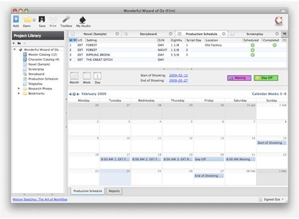
Task: Click the lifebuoy help icon
Action: pyautogui.click(x=279, y=20)
